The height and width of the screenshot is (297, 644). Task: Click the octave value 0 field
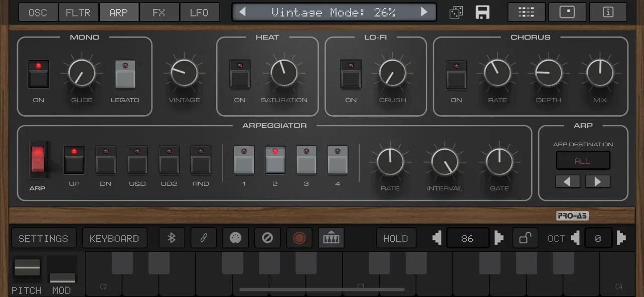[x=598, y=238]
